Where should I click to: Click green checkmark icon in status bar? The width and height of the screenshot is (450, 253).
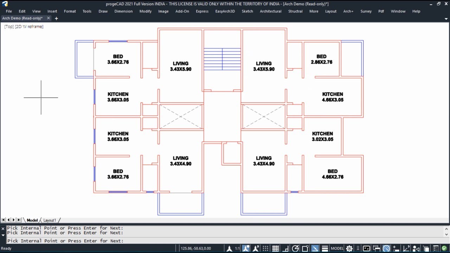445,248
